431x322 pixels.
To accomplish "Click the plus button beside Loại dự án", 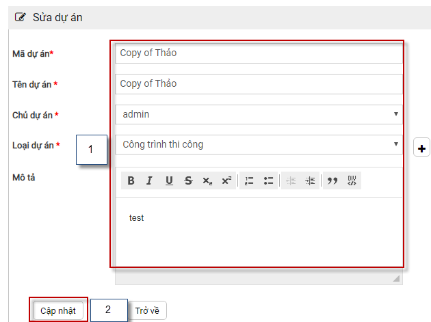I will [x=422, y=147].
